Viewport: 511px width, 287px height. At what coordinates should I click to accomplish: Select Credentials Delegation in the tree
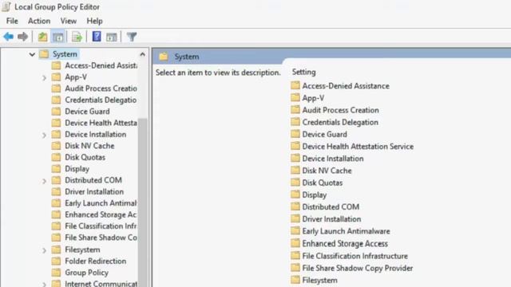pyautogui.click(x=101, y=100)
